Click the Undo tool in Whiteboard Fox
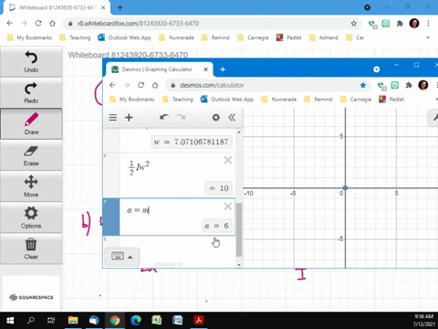This screenshot has height=329, width=438. (x=31, y=62)
